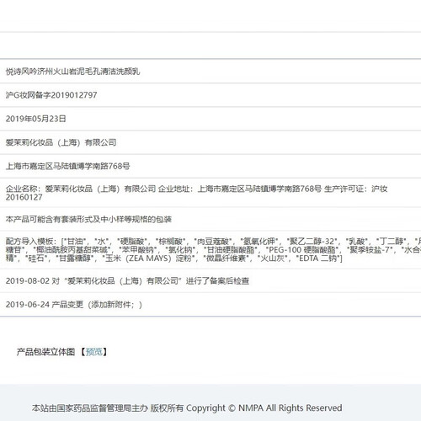
Task: Click the product name 悦诗风吟济州火山岩泥毛孔清洁洗颜乳
Action: click(x=72, y=72)
